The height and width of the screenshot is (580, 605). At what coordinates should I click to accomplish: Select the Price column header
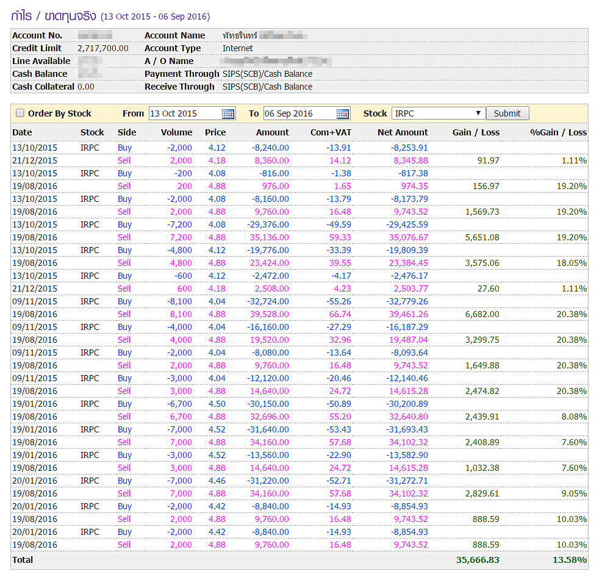pos(215,132)
